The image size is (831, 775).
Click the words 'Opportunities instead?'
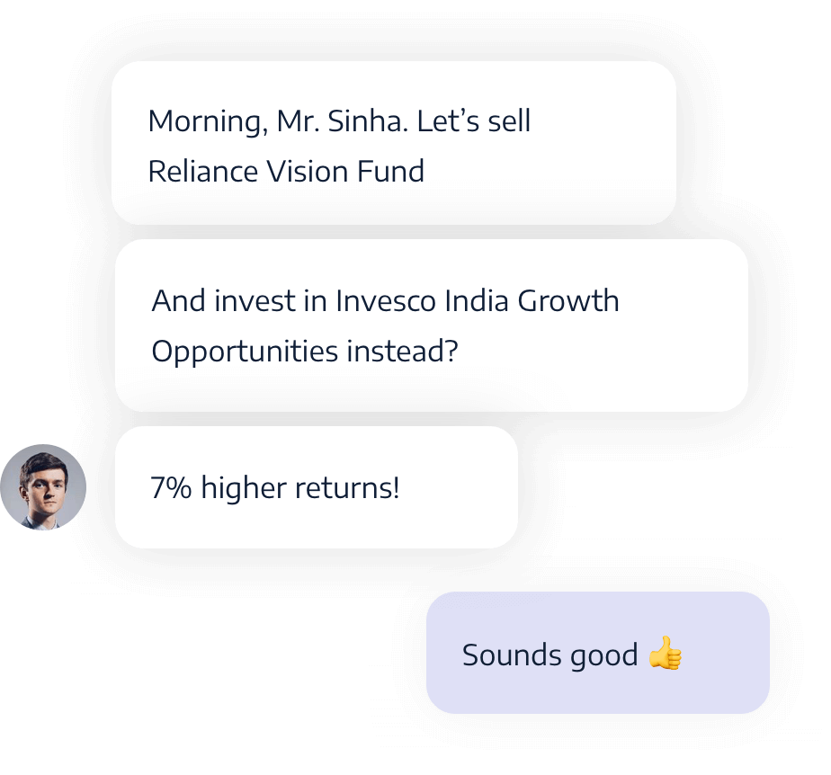(x=305, y=352)
